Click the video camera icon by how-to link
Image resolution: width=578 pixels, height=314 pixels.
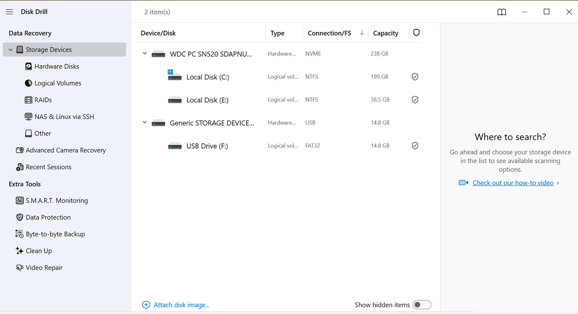pos(463,183)
